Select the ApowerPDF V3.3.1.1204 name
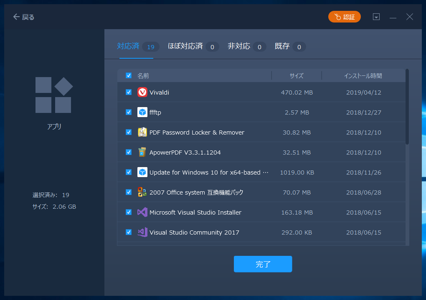This screenshot has width=426, height=300. click(185, 152)
